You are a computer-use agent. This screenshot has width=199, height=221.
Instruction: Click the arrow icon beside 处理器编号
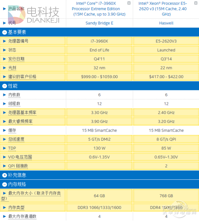click(4, 41)
